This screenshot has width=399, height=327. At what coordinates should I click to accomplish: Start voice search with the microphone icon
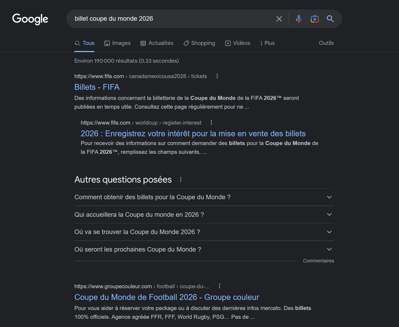tap(299, 19)
